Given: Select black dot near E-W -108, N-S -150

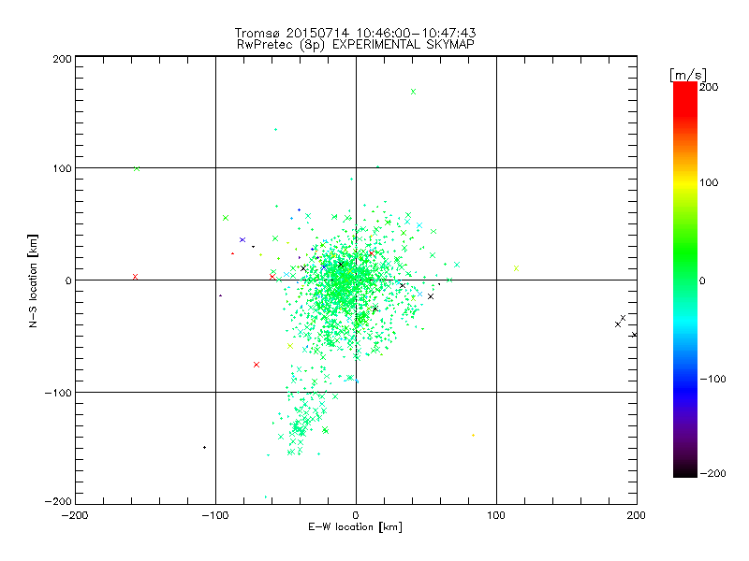Looking at the screenshot, I should pos(204,447).
